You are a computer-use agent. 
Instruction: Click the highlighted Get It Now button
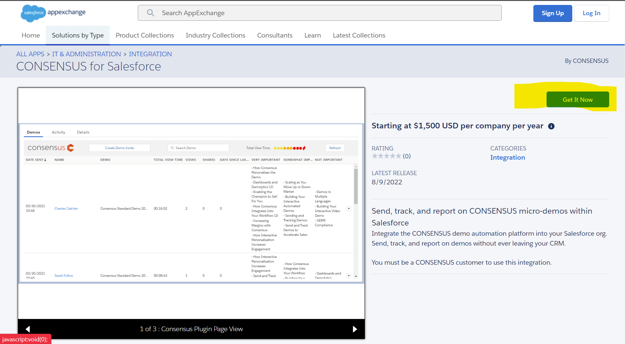point(578,99)
